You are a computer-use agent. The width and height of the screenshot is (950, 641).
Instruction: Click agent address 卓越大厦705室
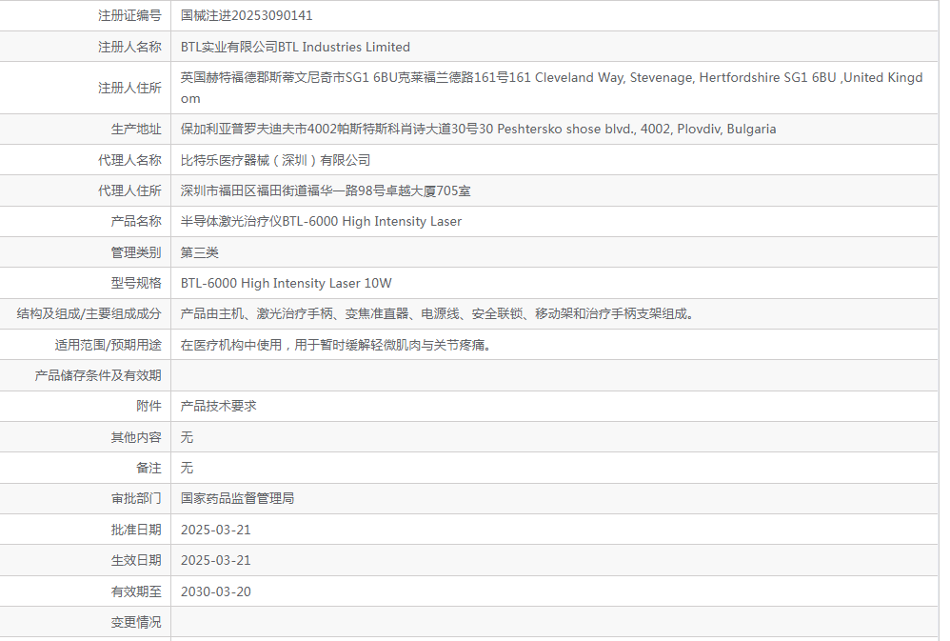(326, 190)
